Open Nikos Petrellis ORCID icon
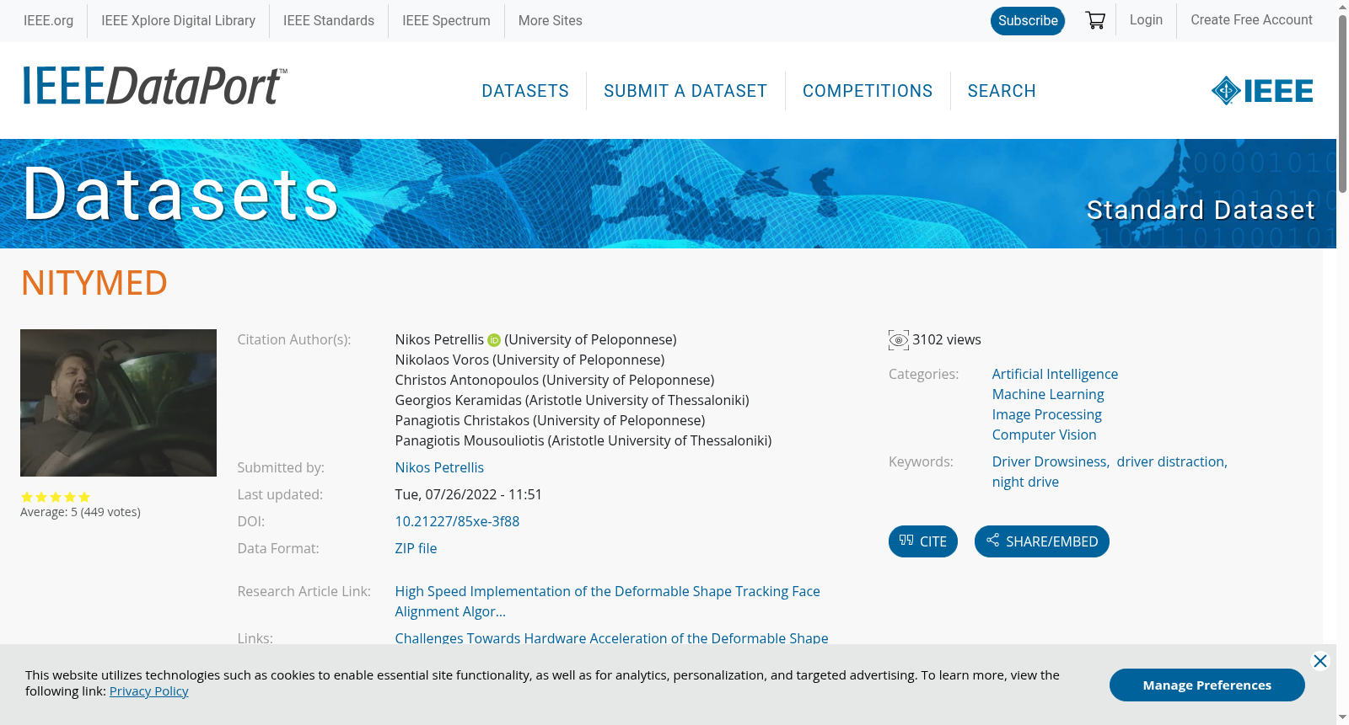Screen dimensions: 1349x725 pos(494,340)
